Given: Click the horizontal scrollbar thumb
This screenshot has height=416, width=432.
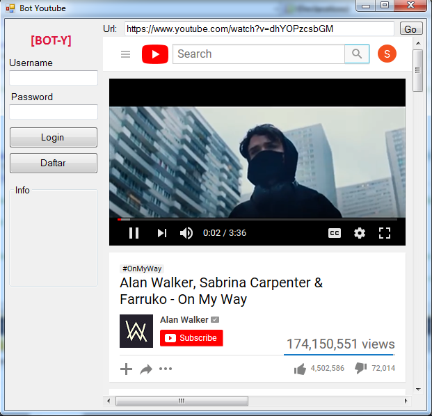Looking at the screenshot, I should [182, 401].
